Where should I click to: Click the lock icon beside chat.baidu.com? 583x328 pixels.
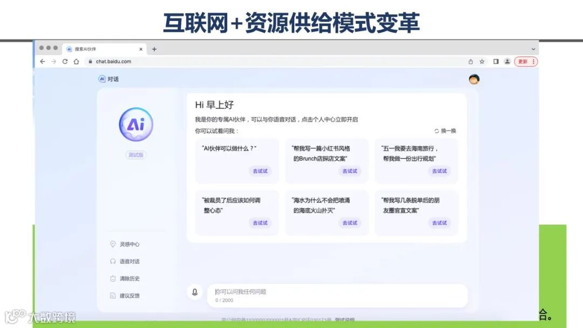click(90, 61)
